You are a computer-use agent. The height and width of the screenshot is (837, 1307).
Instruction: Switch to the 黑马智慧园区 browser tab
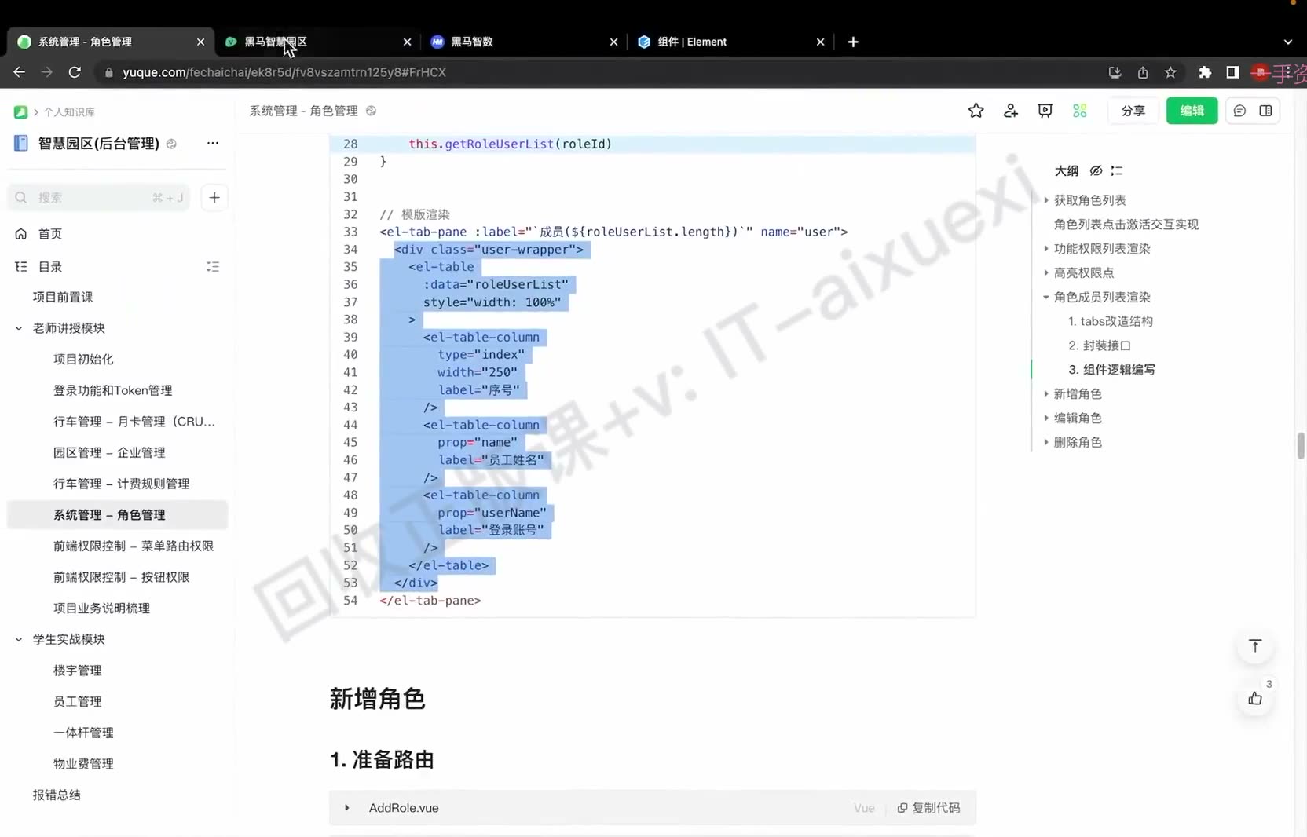(x=318, y=42)
